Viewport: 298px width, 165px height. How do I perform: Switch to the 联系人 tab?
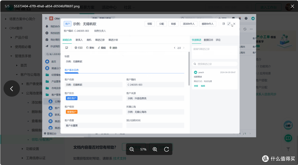pyautogui.click(x=79, y=40)
